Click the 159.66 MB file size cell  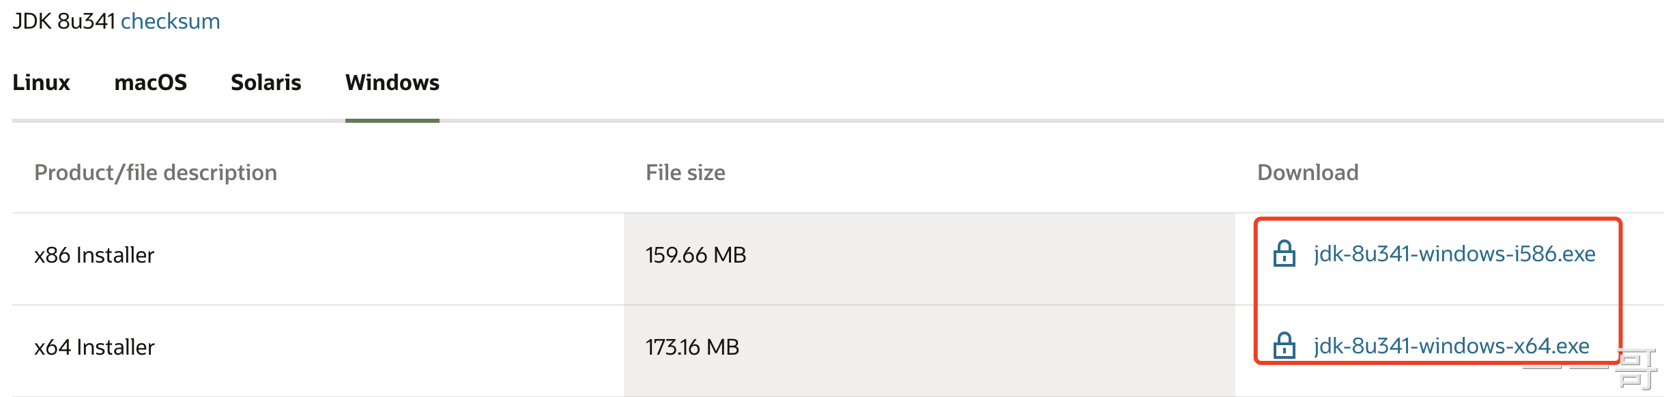695,255
